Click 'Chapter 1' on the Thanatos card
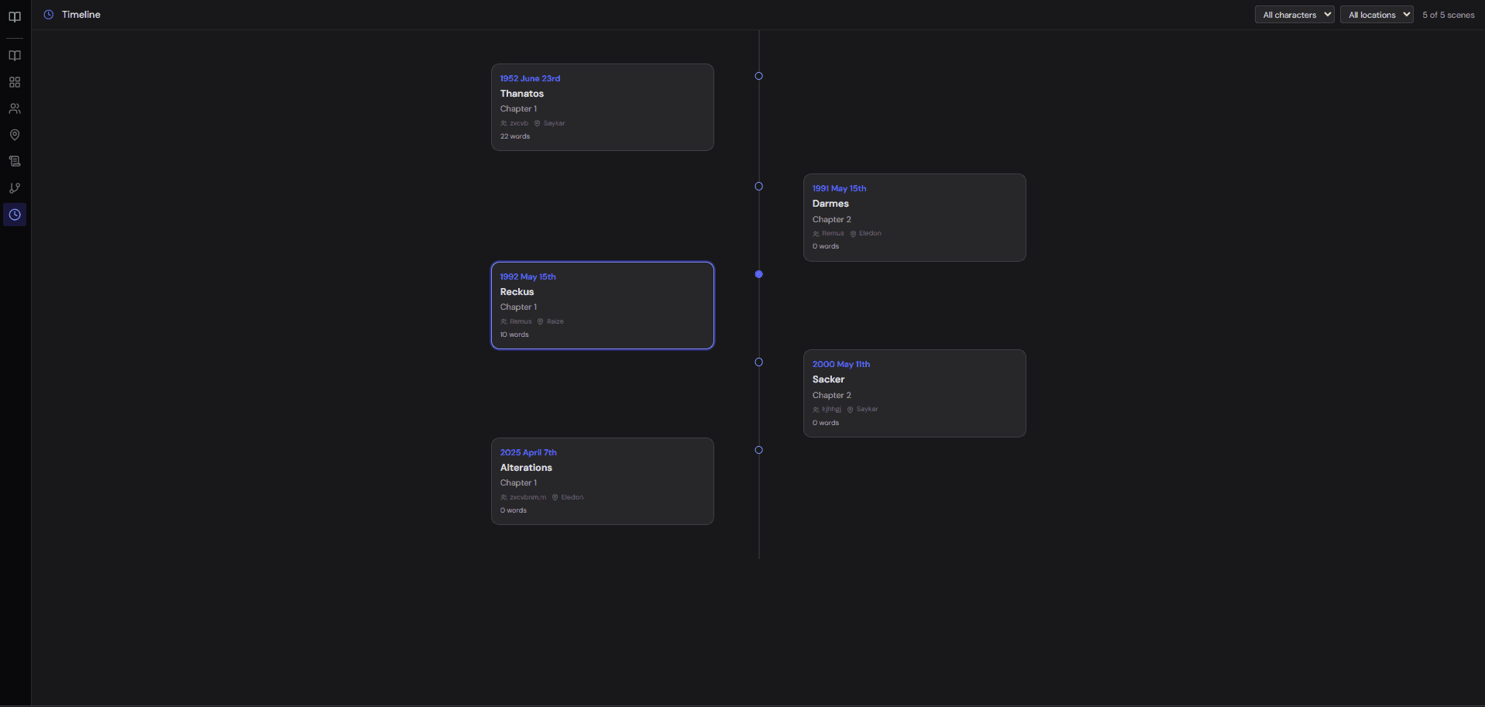Viewport: 1485px width, 707px height. click(518, 109)
